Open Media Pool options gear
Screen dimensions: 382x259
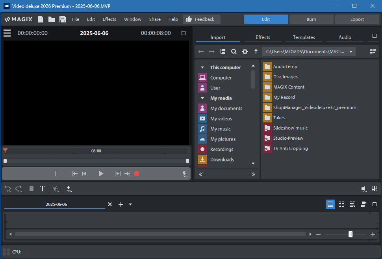245,52
